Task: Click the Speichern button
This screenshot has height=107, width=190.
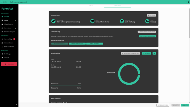Action: point(185,105)
